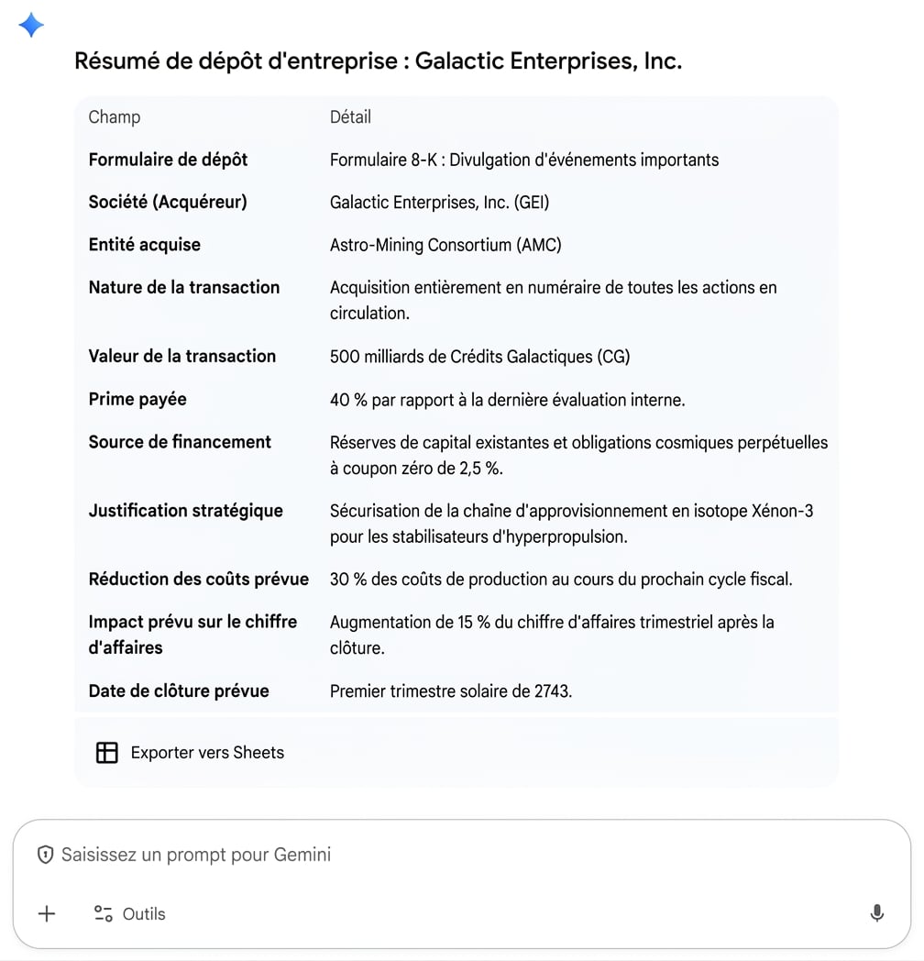This screenshot has height=961, width=924.
Task: Select the Formulaire de dépôt row label
Action: coord(168,160)
